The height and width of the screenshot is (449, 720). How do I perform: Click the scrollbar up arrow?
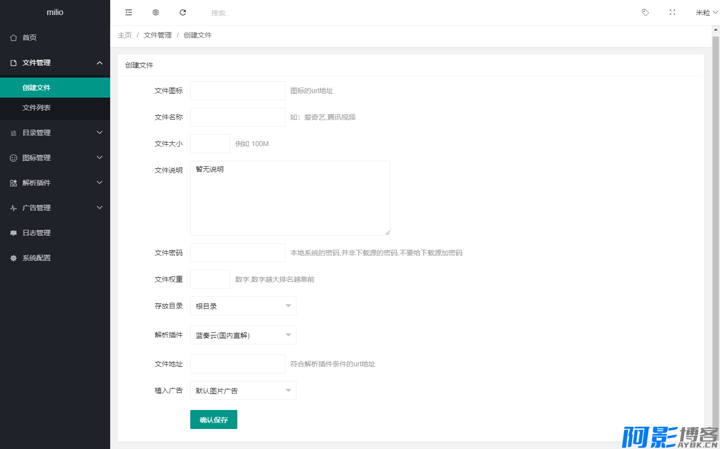click(x=715, y=30)
